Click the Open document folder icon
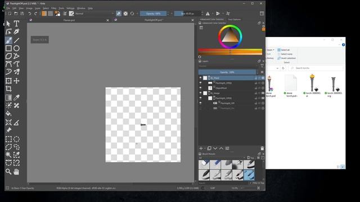The image size is (360, 202). (x=16, y=13)
